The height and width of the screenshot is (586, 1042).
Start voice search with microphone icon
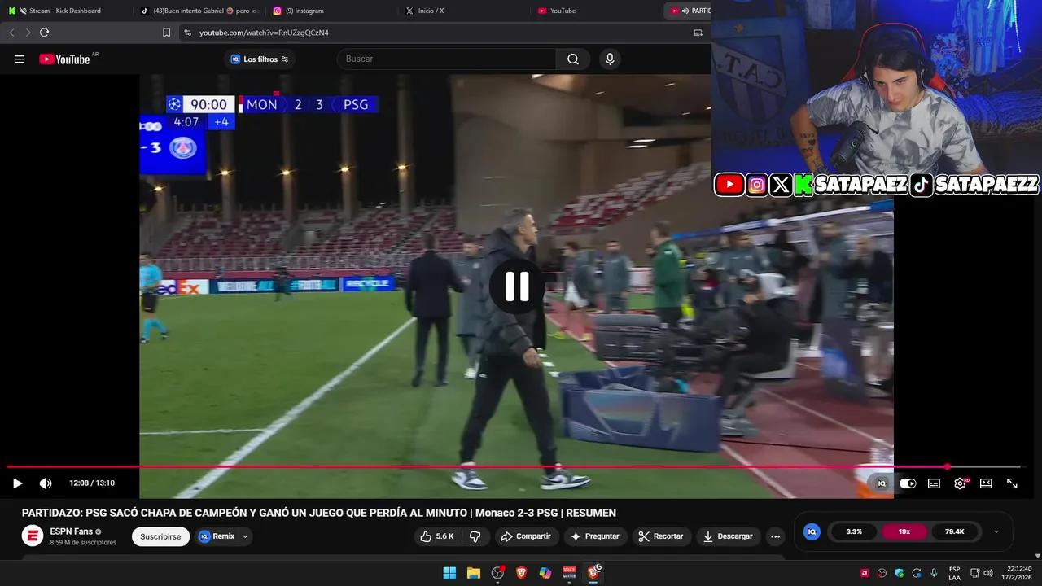tap(610, 59)
